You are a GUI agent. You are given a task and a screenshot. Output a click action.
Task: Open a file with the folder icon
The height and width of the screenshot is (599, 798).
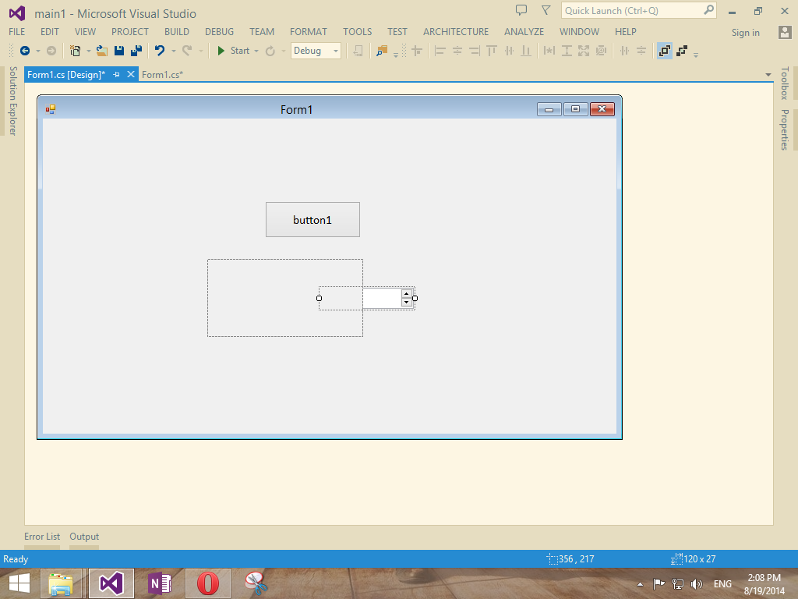point(102,51)
